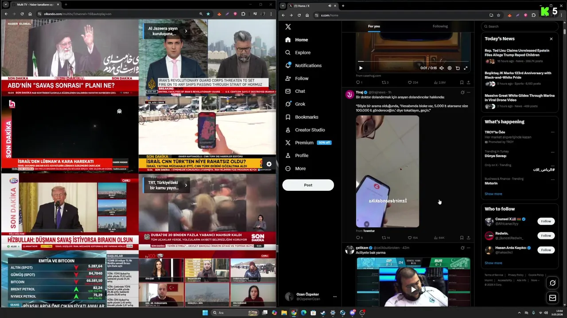Click Show more under What's happening

(493, 194)
